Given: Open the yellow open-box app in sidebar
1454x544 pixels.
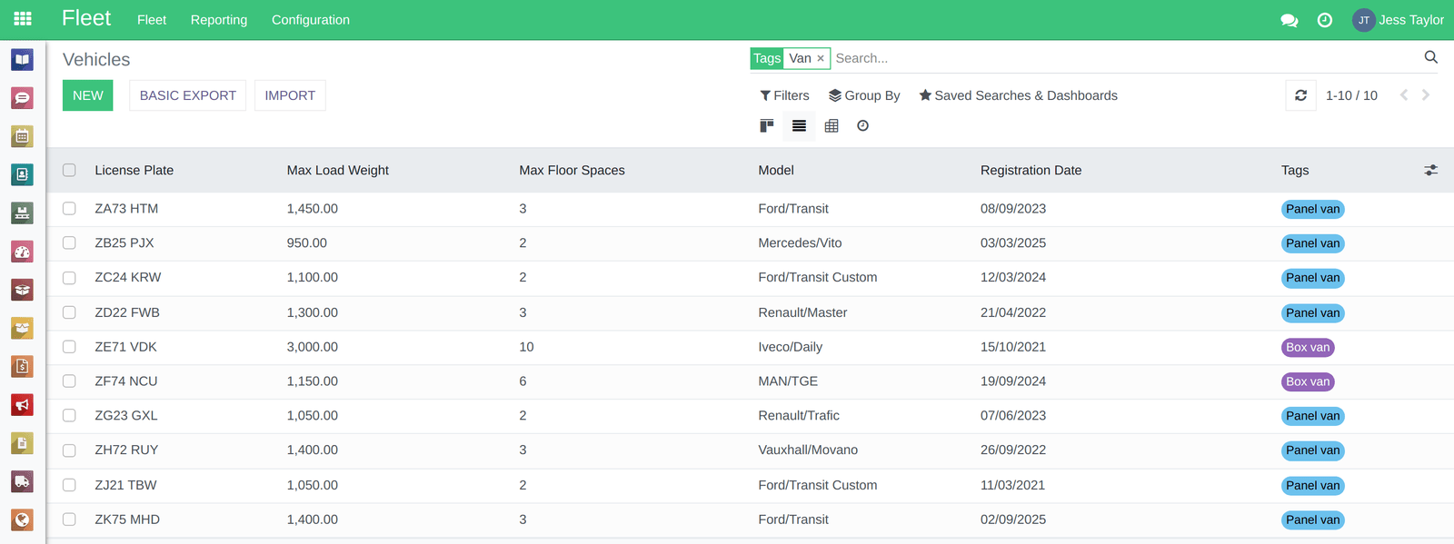Looking at the screenshot, I should [x=23, y=328].
